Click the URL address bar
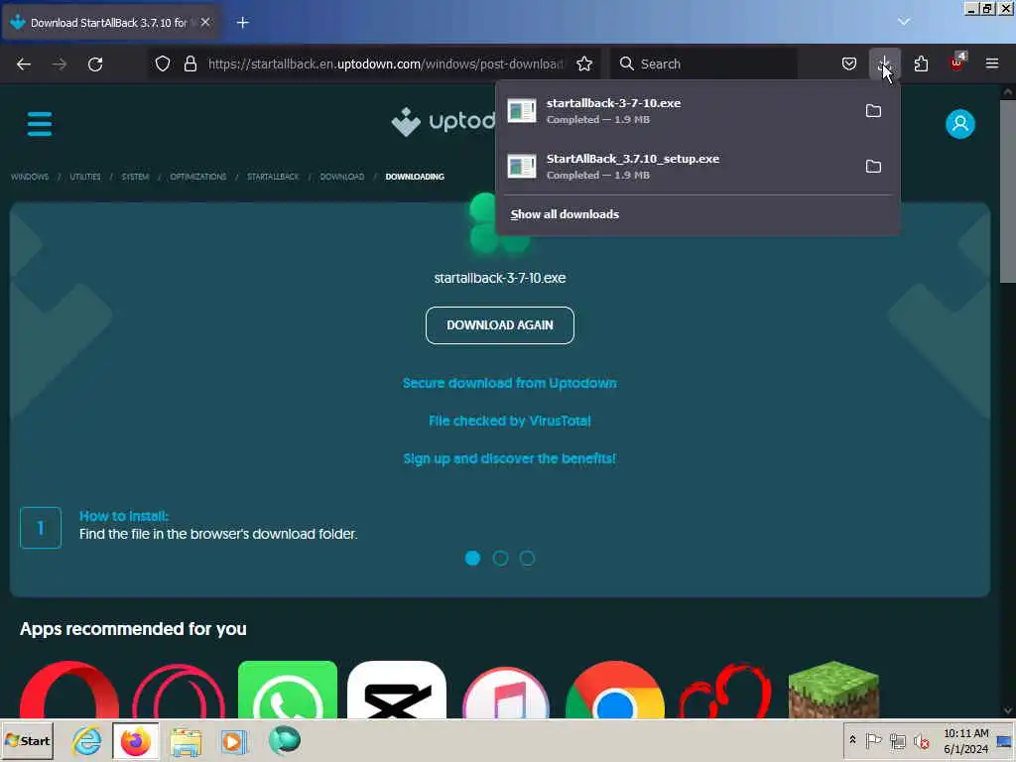The height and width of the screenshot is (762, 1016). coord(386,63)
